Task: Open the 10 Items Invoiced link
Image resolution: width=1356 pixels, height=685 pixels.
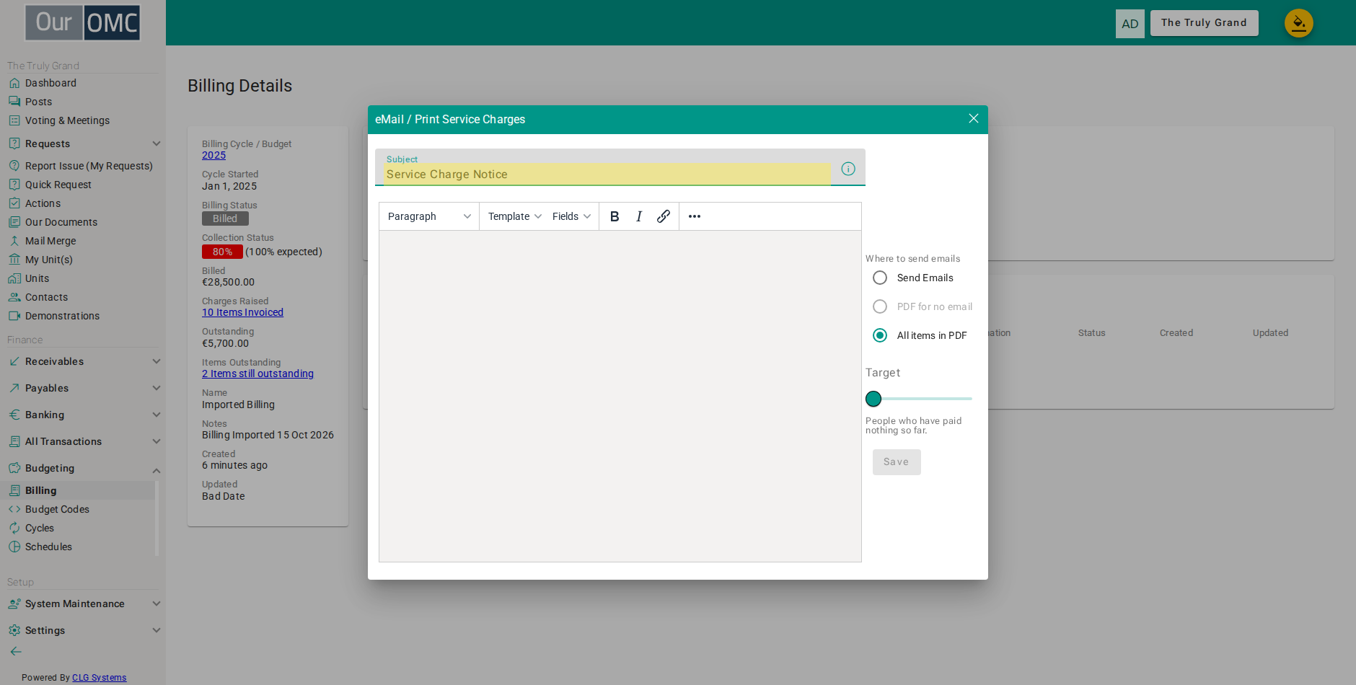Action: coord(242,312)
